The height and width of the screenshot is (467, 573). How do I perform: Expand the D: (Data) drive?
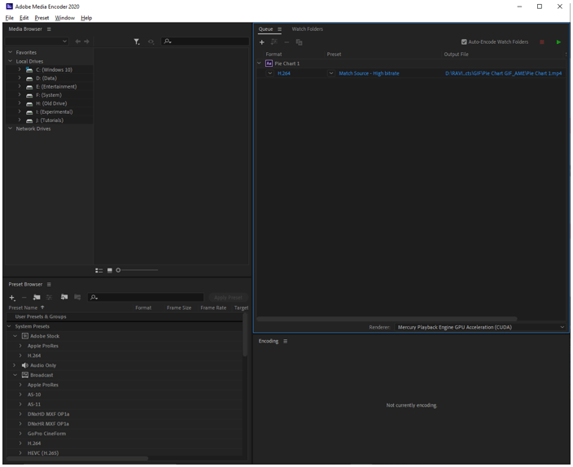[x=20, y=78]
